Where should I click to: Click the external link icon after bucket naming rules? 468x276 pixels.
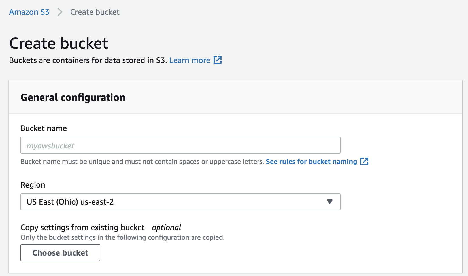365,161
